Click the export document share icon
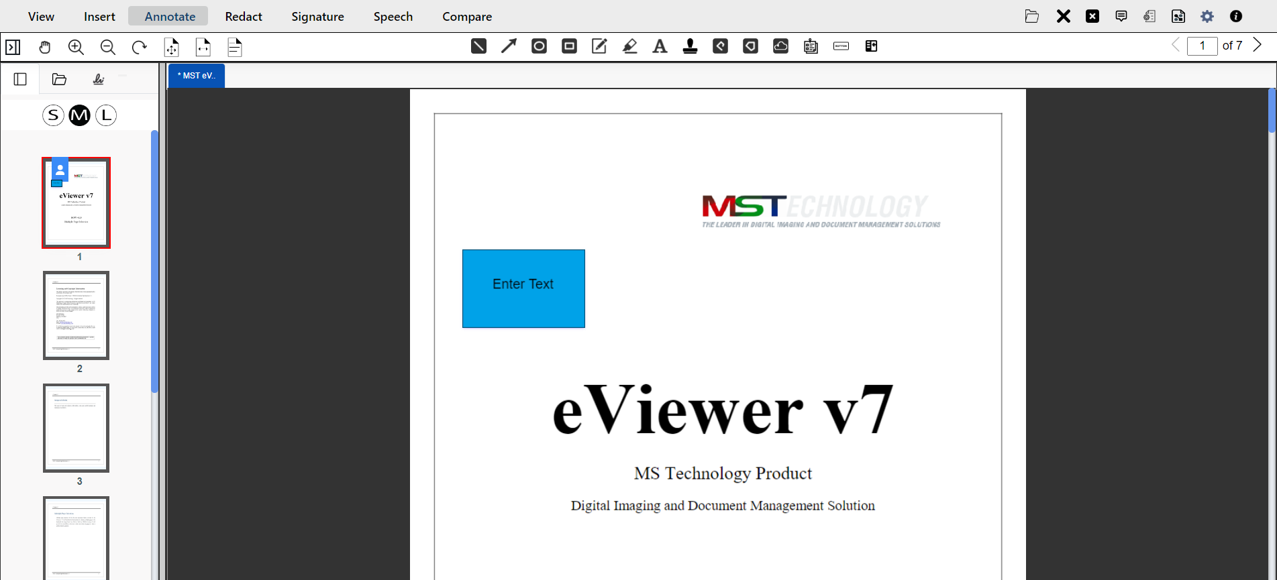 pos(1178,16)
